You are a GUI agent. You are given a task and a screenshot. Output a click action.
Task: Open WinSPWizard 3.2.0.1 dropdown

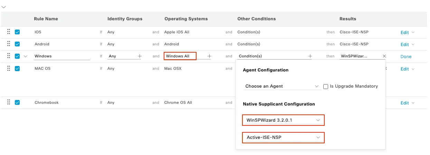(283, 120)
